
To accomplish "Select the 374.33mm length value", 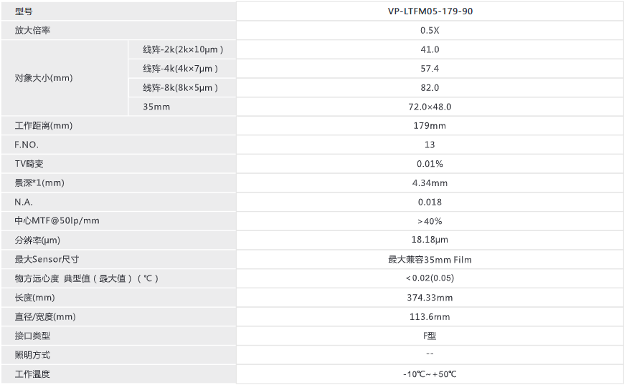I will 430,298.
